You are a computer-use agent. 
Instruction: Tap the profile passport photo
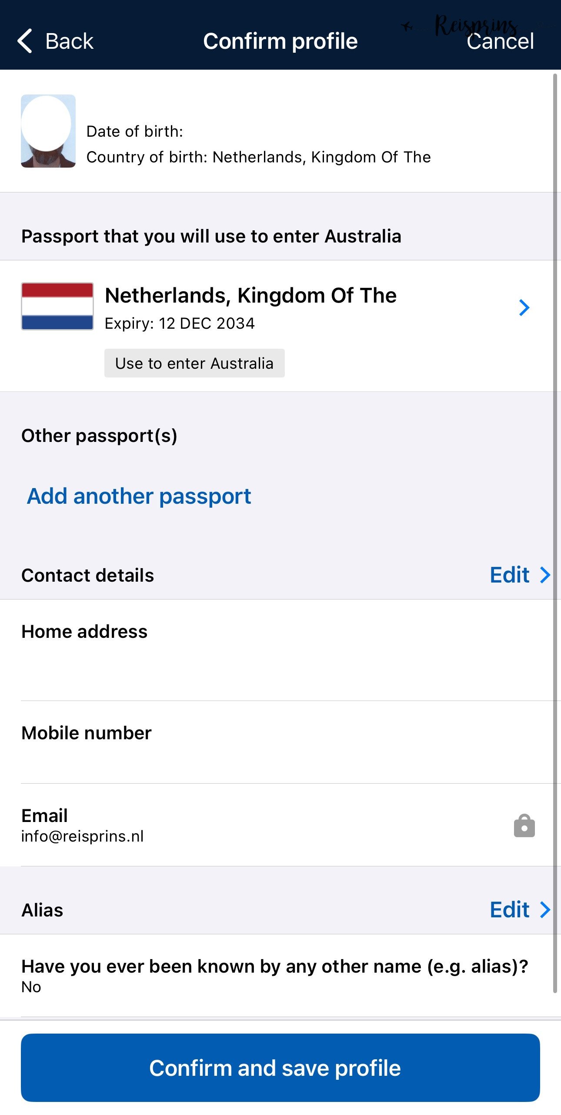[x=48, y=131]
